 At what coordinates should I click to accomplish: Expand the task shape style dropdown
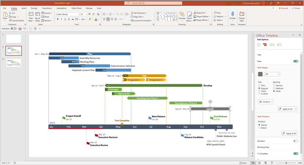coord(272,74)
